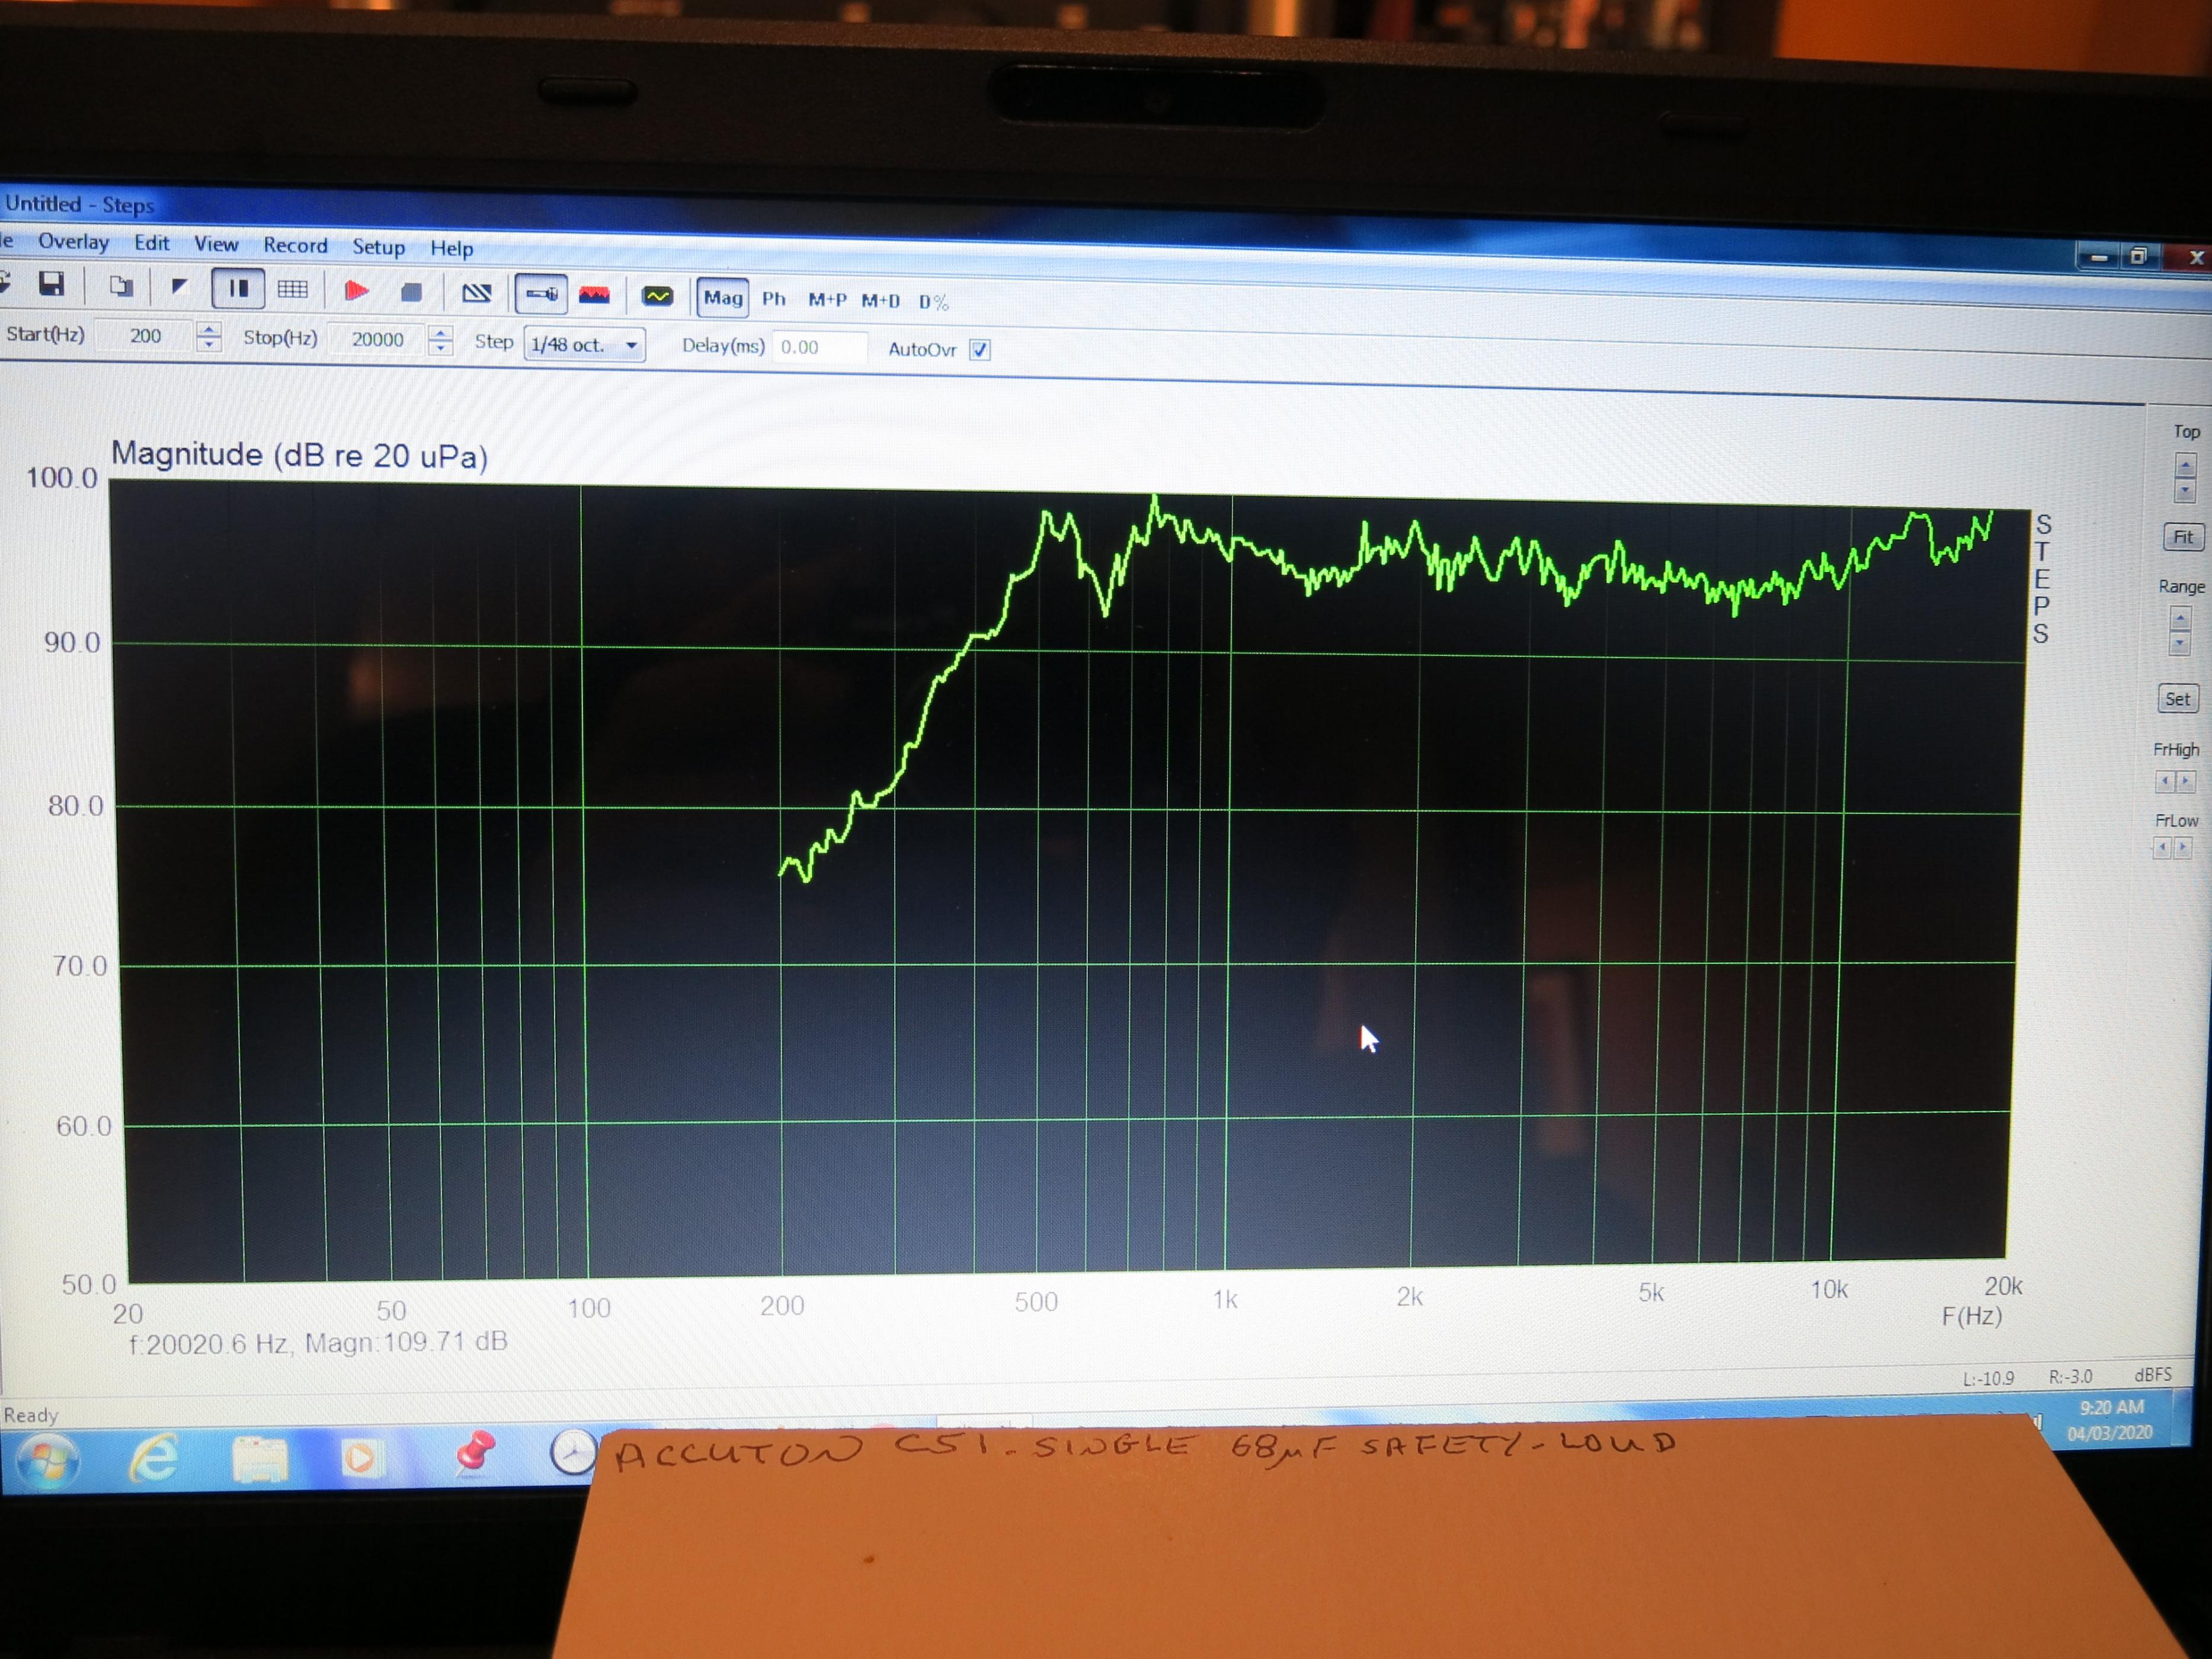
Task: Click the 'Ready' status bar text
Action: (31, 1415)
